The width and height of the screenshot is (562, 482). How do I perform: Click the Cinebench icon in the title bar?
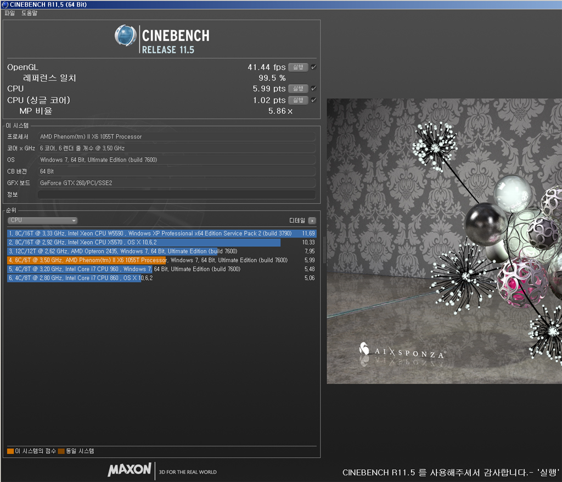coord(5,4)
